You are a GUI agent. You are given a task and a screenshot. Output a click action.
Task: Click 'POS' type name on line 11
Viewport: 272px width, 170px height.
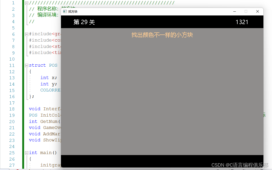pos(53,65)
